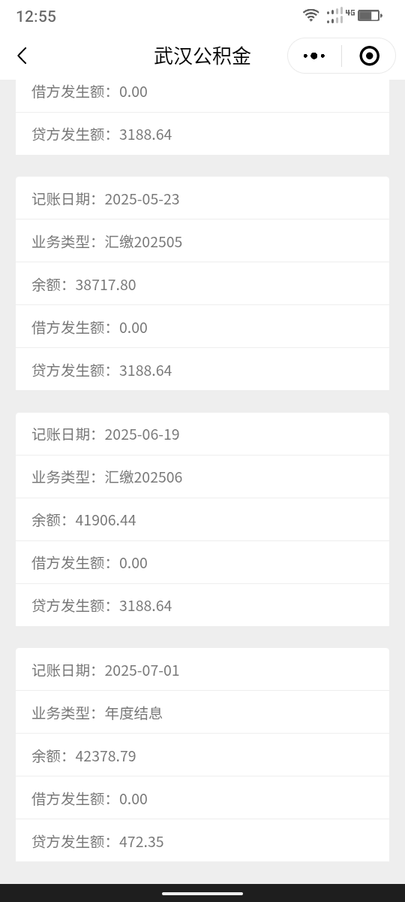The height and width of the screenshot is (902, 405).
Task: Select the 记账日期 2025-05-23 row
Action: [x=202, y=198]
